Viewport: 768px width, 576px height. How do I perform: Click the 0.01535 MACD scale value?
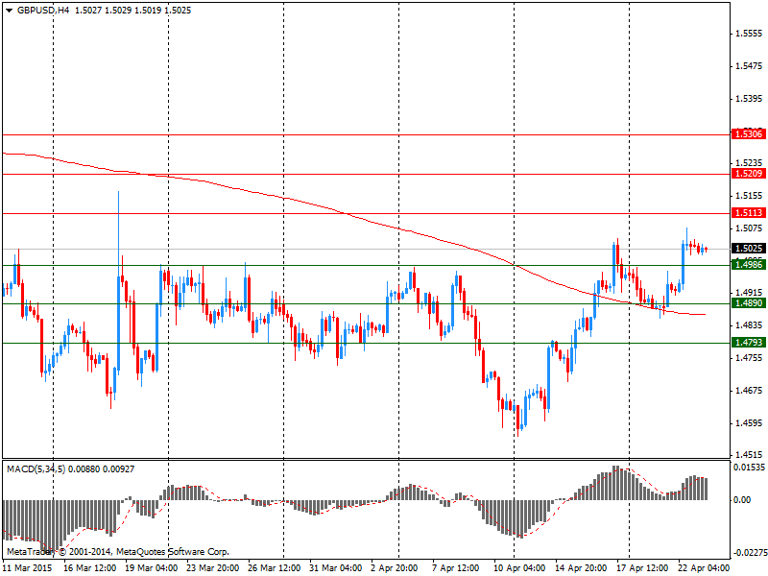tap(750, 468)
